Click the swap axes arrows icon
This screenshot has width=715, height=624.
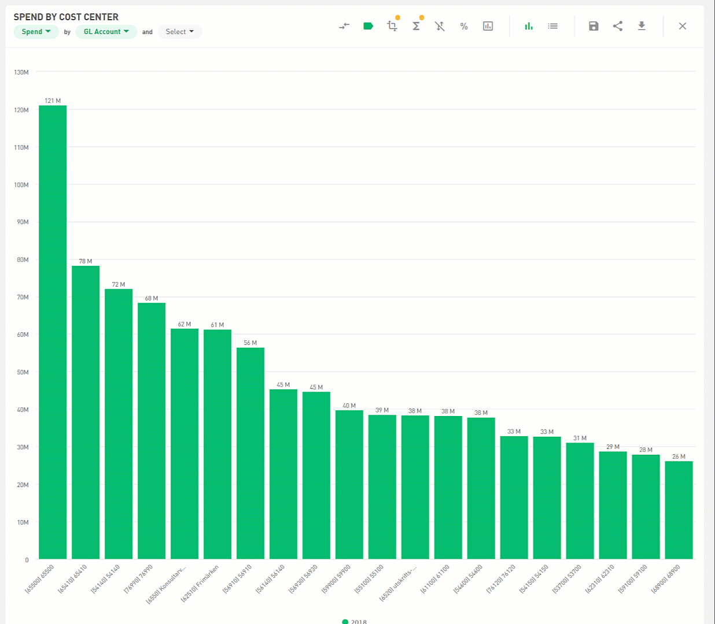[344, 26]
